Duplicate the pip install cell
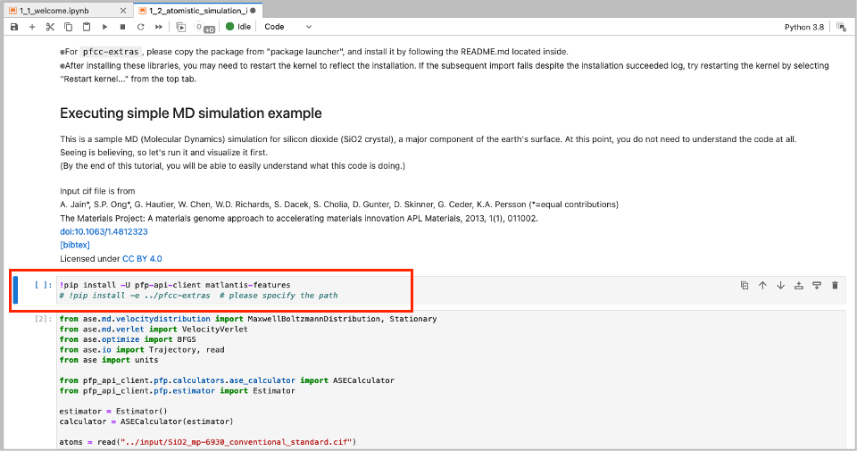The height and width of the screenshot is (451, 857). [x=745, y=285]
